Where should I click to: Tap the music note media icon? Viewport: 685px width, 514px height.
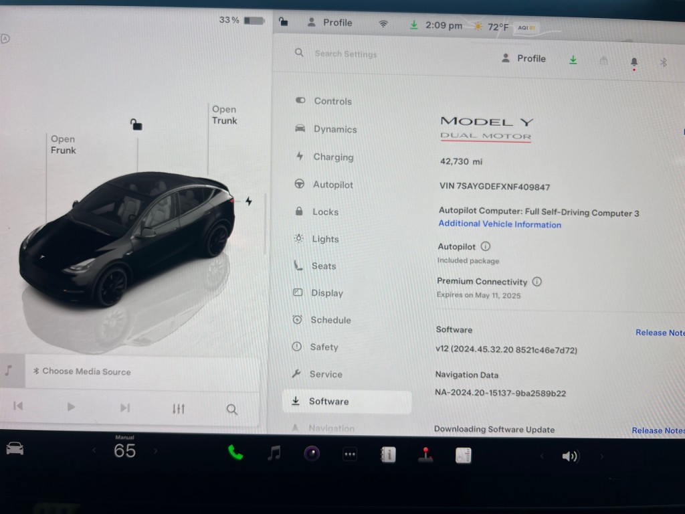[x=8, y=371]
